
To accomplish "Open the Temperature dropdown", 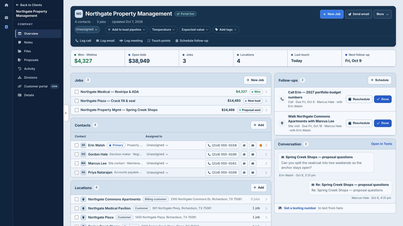I will (x=163, y=30).
